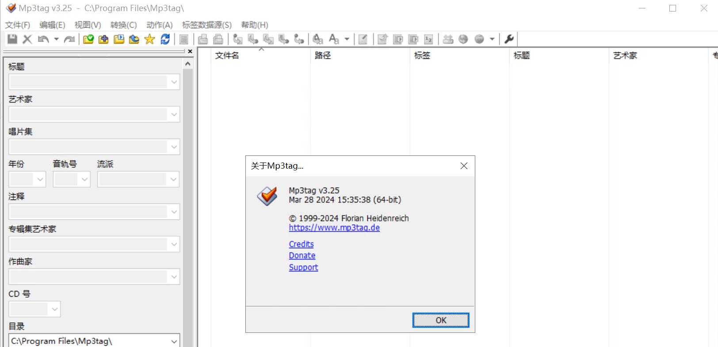
Task: Expand the 注释 comment dropdown
Action: point(174,212)
